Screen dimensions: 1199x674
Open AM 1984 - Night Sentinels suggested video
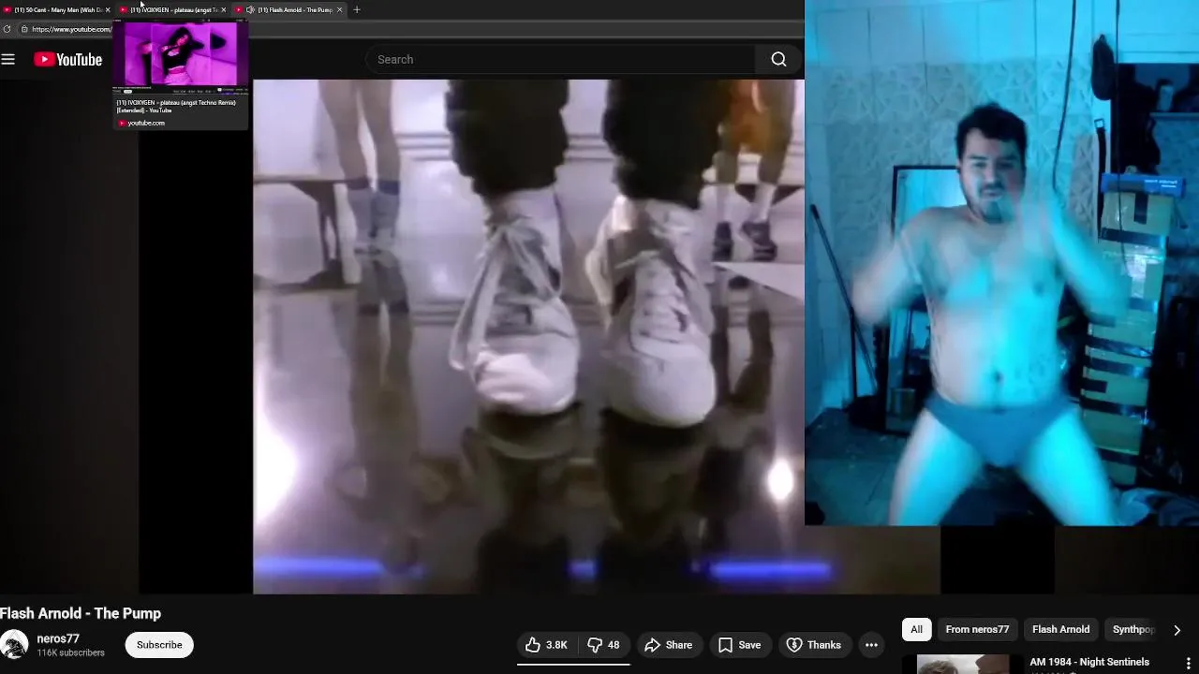click(1089, 662)
